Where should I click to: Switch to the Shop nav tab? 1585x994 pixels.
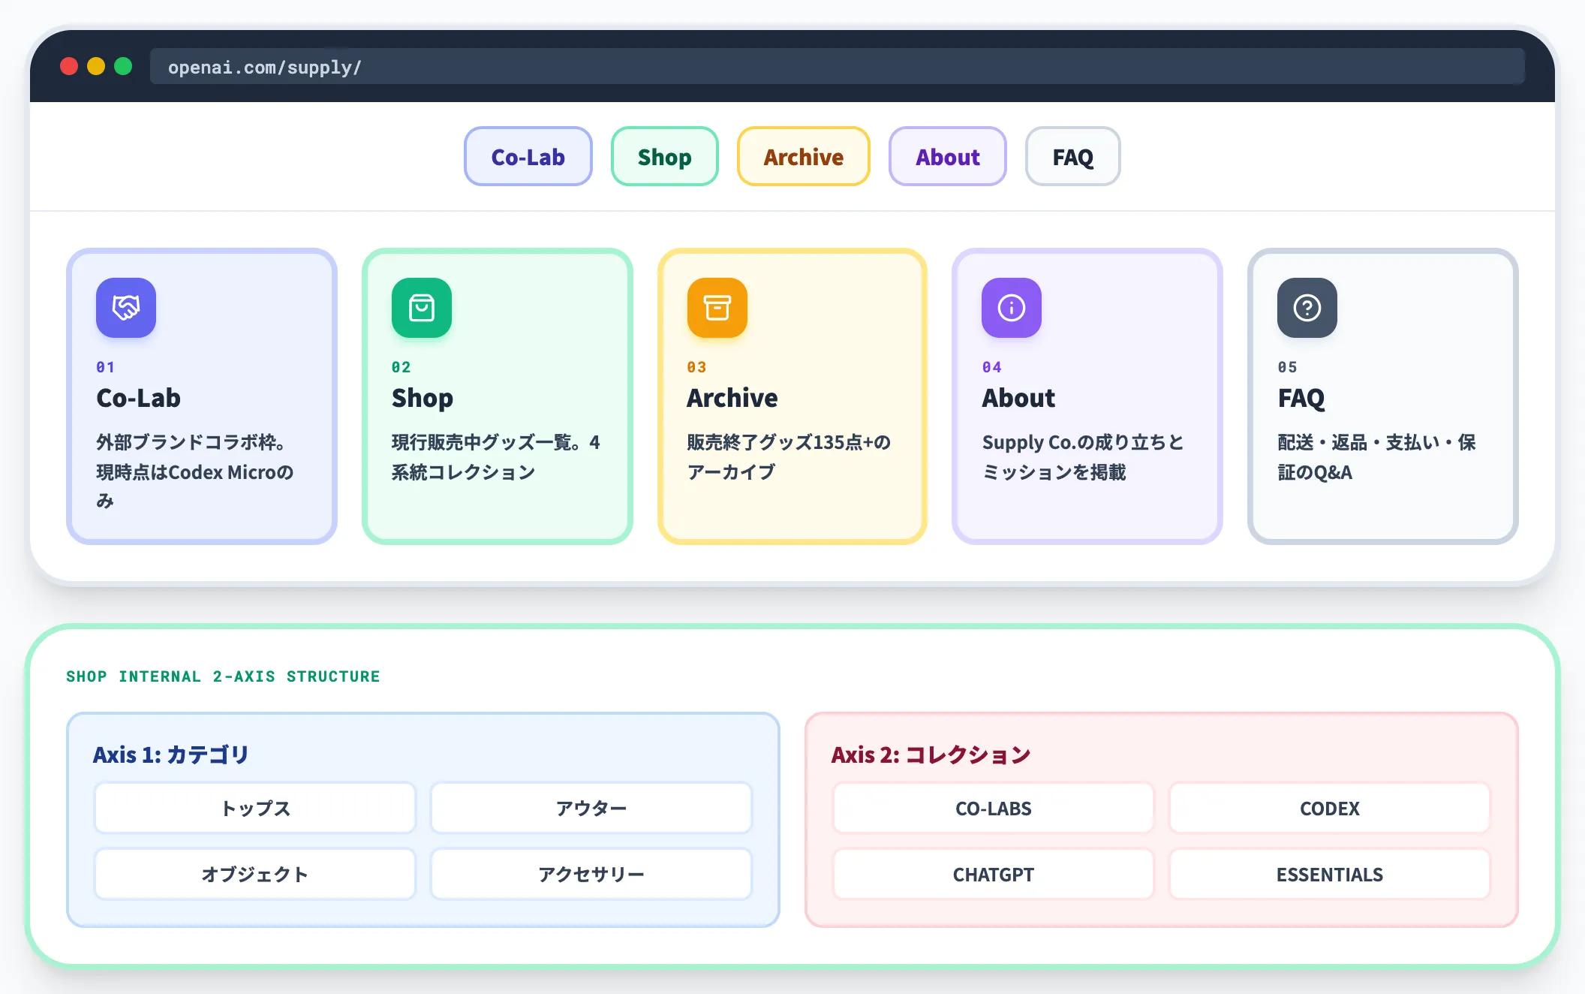665,156
